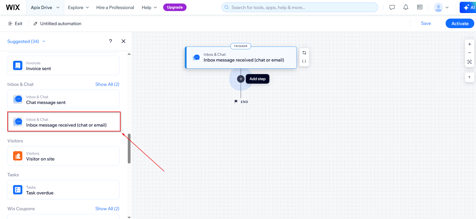This screenshot has height=219, width=476.
Task: Click the Wix logo
Action: (x=13, y=8)
